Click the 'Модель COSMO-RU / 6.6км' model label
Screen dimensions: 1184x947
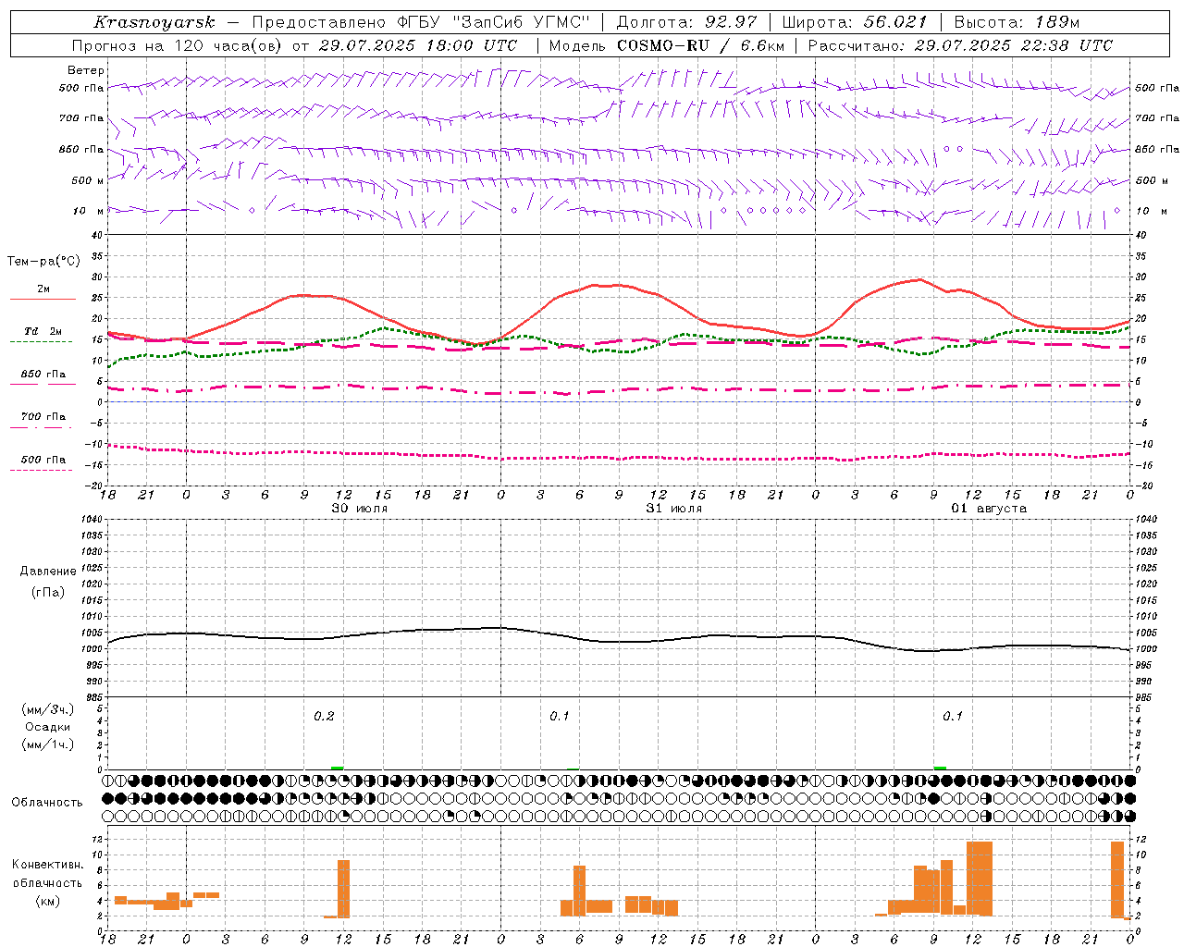coord(666,45)
